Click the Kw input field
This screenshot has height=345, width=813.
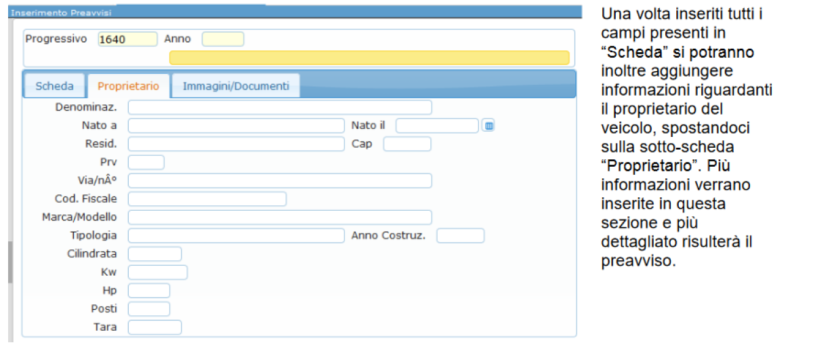[x=158, y=272]
